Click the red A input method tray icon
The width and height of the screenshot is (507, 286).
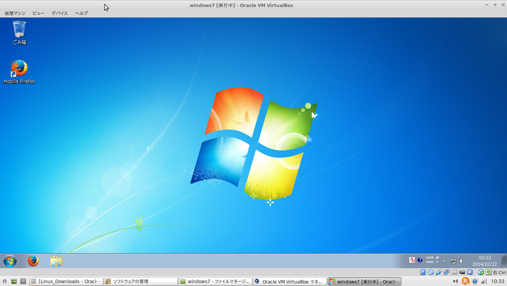click(412, 260)
